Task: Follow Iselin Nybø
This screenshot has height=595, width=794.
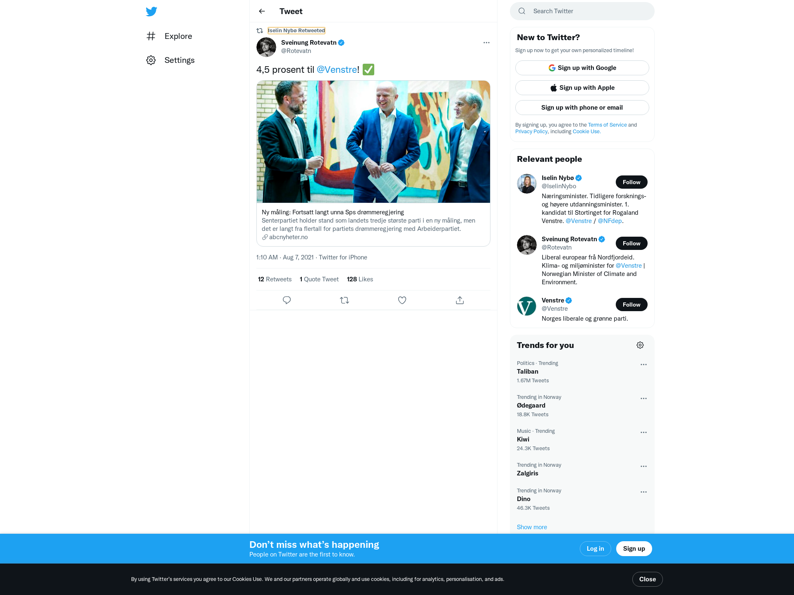Action: tap(631, 182)
